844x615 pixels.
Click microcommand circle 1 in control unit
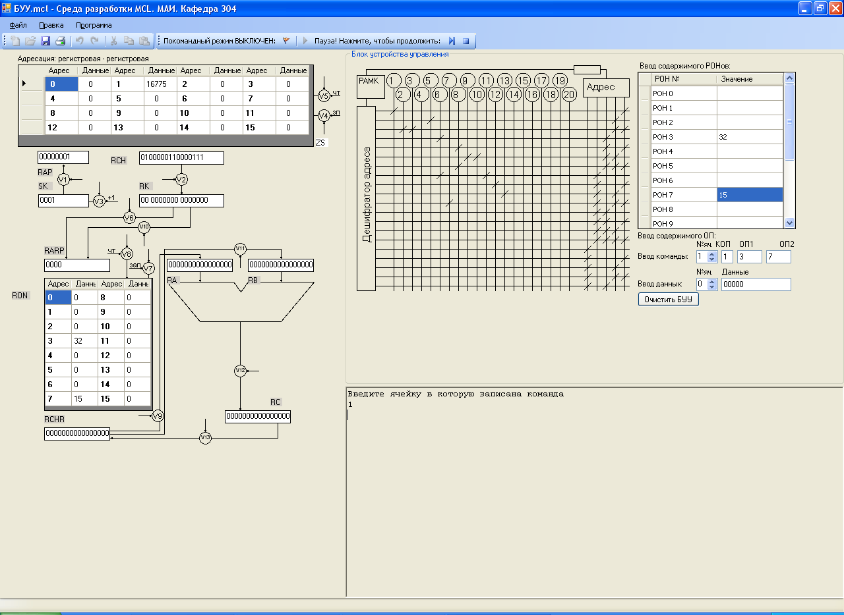(x=394, y=80)
